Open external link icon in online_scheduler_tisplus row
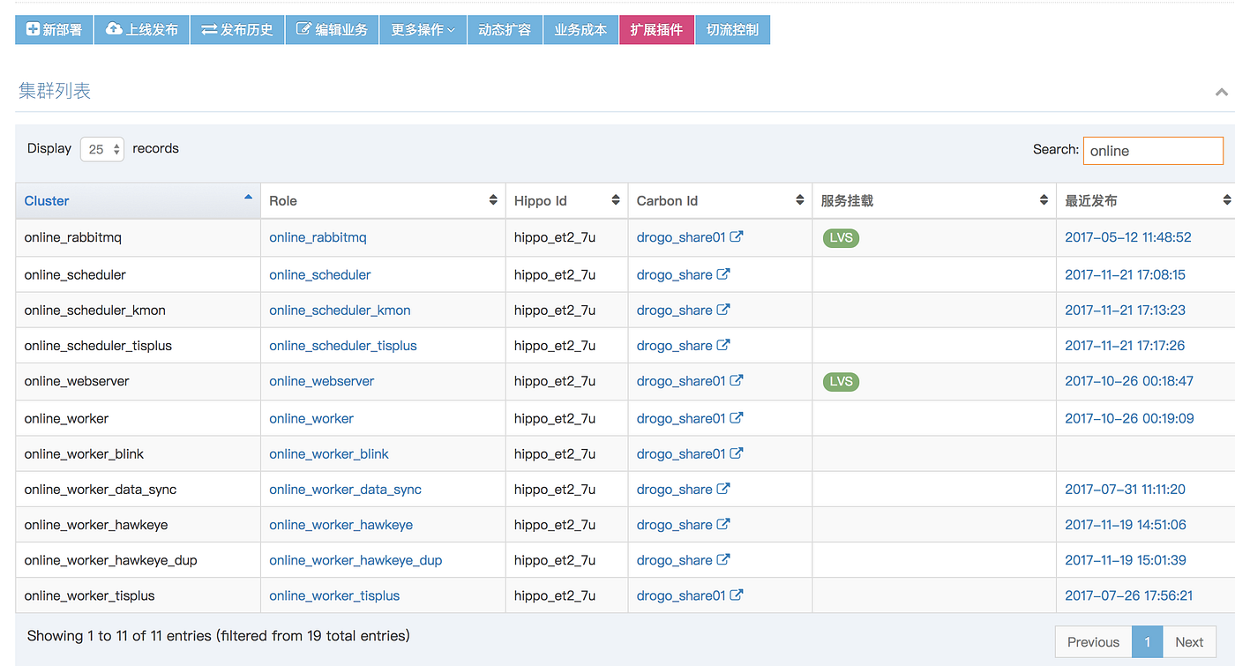1235x666 pixels. pos(723,344)
